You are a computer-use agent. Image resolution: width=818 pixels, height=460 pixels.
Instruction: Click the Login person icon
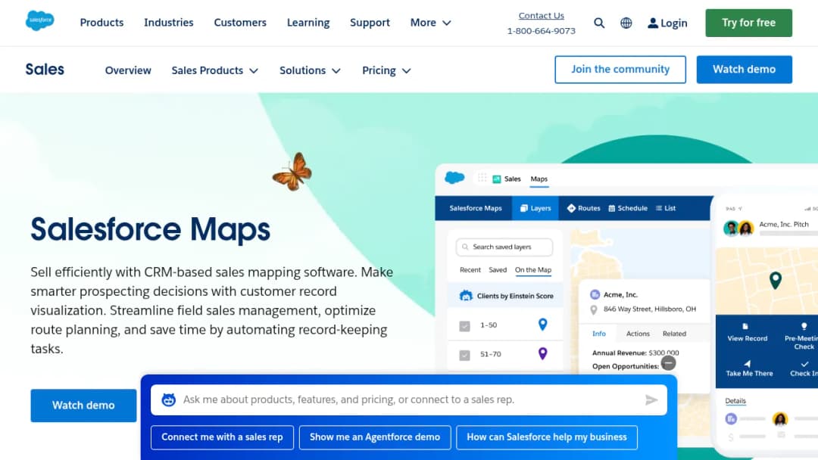(653, 23)
